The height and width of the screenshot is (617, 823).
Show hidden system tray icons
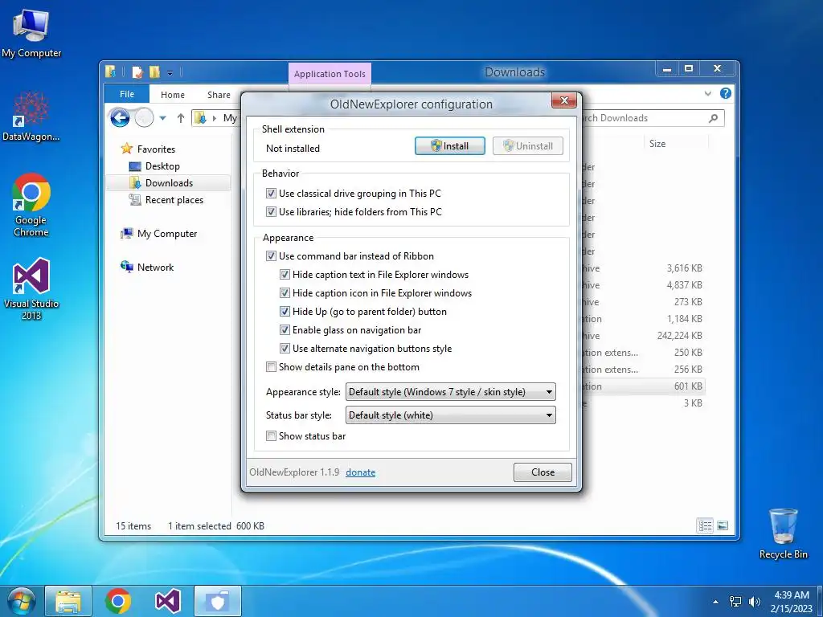715,601
